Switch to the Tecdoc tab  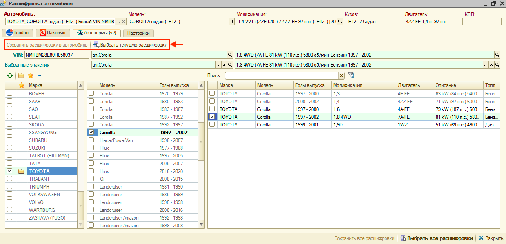(x=18, y=33)
